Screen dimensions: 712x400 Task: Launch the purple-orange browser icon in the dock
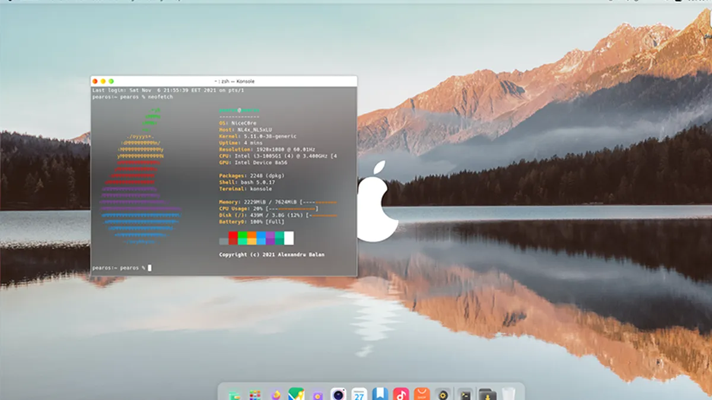pos(276,395)
